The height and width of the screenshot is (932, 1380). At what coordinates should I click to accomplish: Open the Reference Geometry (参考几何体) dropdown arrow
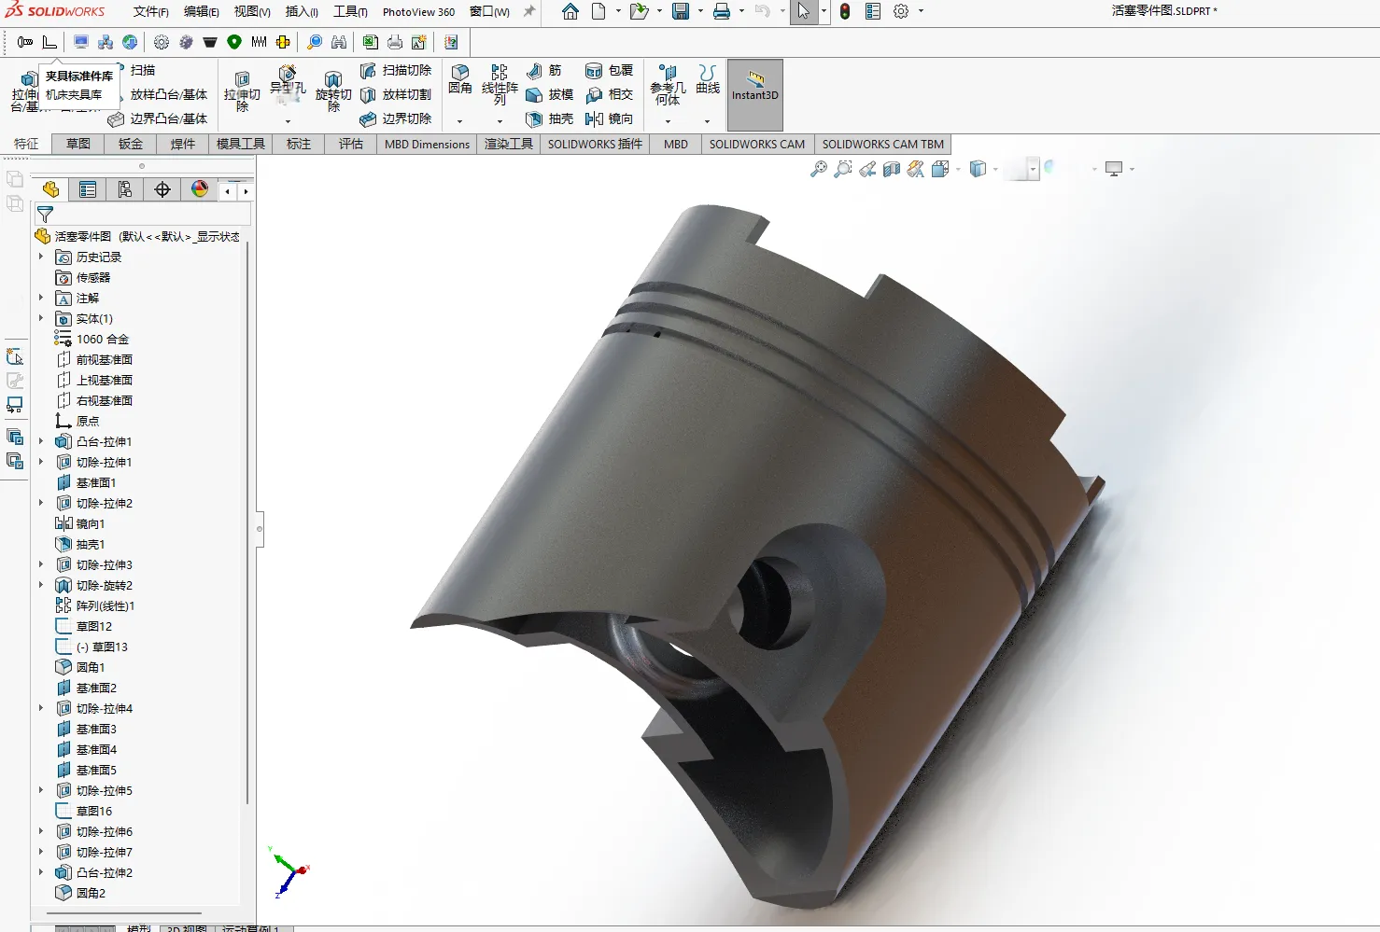pos(668,121)
